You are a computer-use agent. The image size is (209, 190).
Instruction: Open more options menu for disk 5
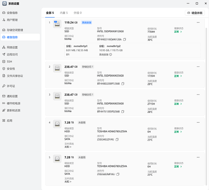click(x=198, y=157)
